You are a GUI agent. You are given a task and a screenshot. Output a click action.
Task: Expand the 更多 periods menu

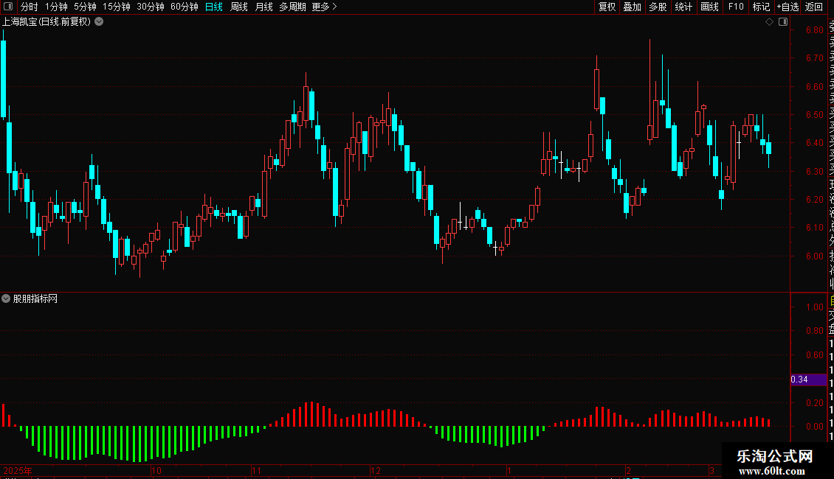324,7
